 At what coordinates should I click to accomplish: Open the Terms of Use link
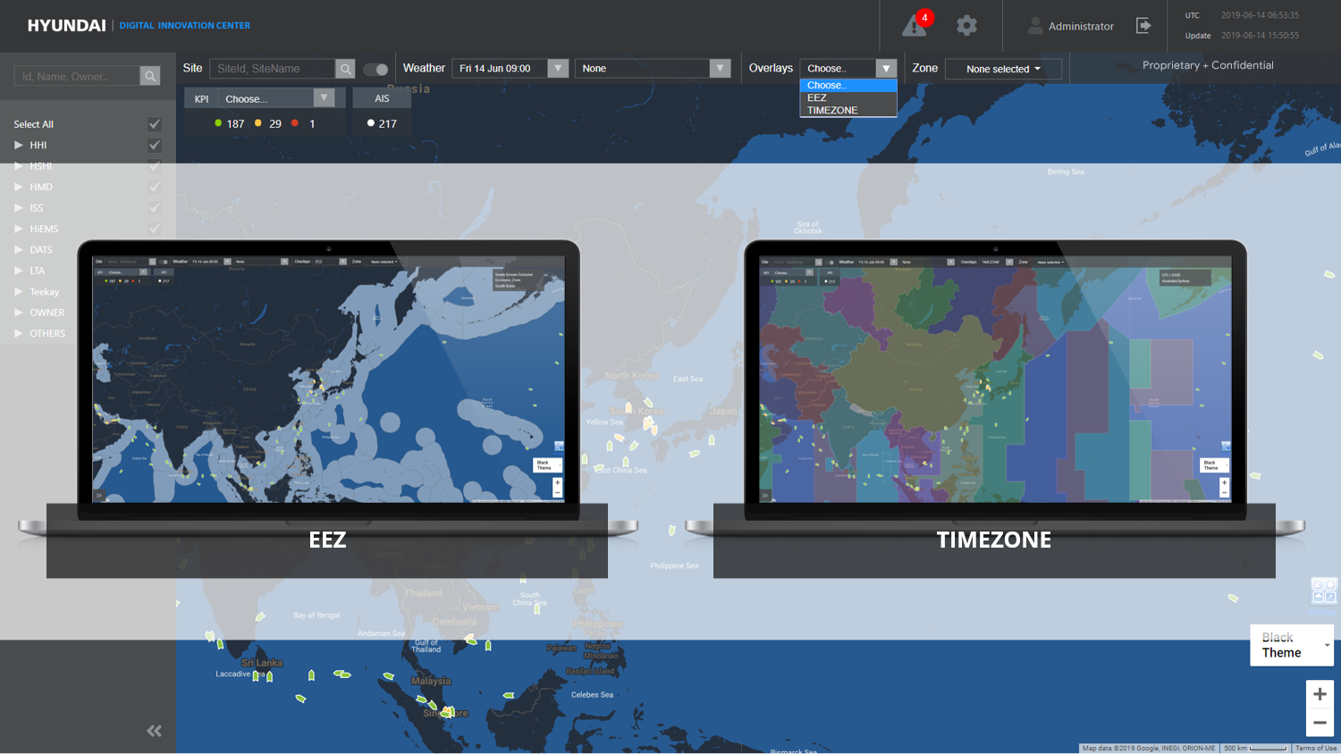(x=1316, y=748)
